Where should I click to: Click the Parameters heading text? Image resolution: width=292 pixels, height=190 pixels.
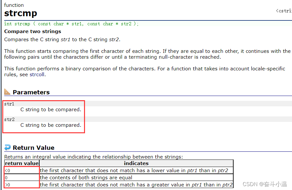pos(31,92)
